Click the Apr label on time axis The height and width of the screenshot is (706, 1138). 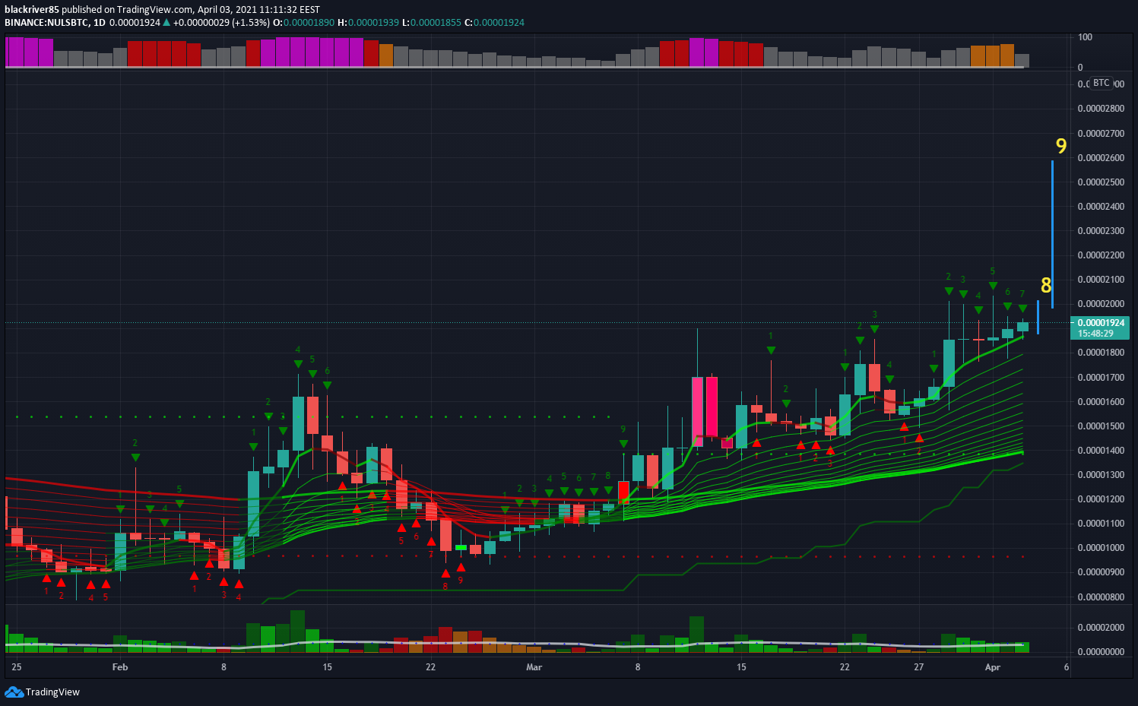pyautogui.click(x=993, y=667)
